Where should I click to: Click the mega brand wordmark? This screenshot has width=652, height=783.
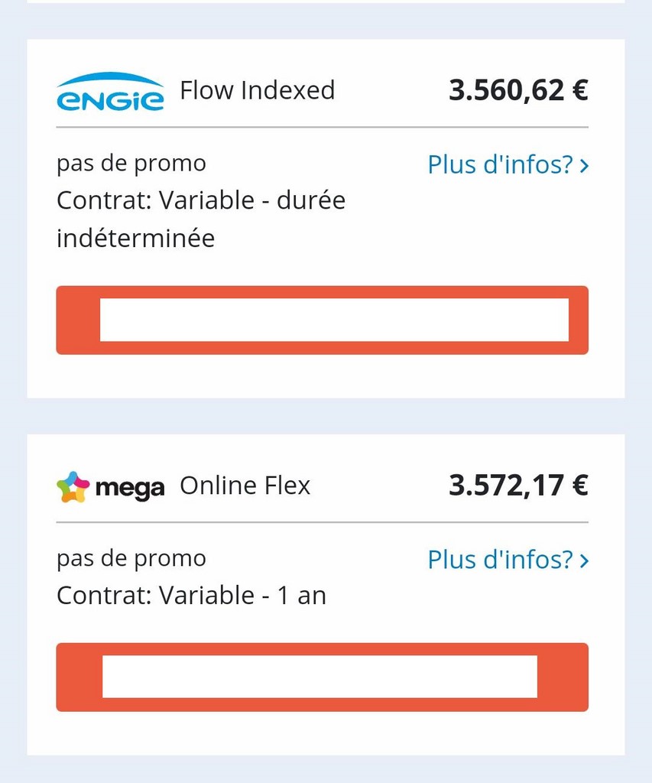point(130,488)
